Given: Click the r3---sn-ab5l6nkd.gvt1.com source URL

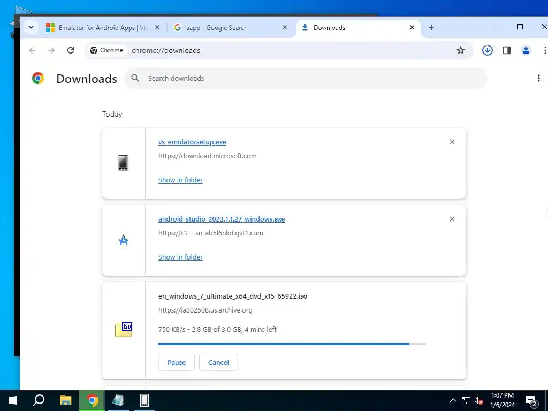Looking at the screenshot, I should 210,233.
